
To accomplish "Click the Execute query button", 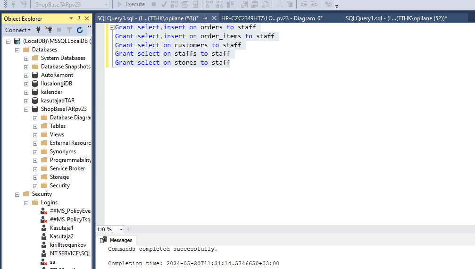I will [x=131, y=4].
